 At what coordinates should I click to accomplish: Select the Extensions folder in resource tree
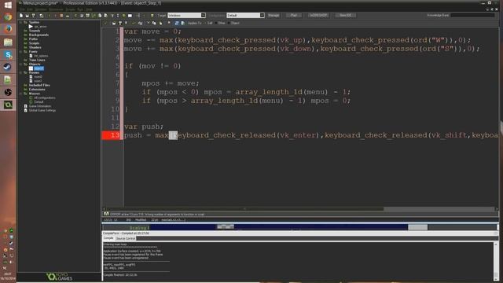(37, 90)
